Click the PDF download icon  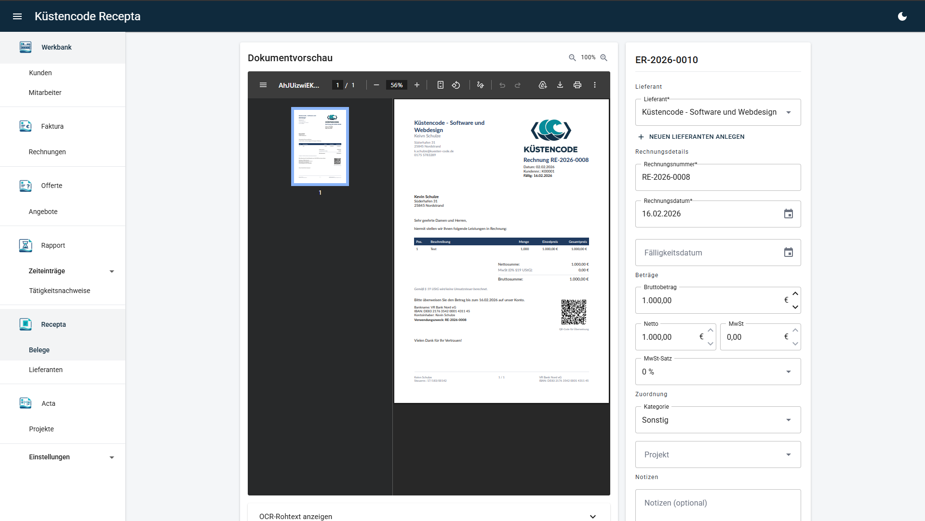coord(560,85)
